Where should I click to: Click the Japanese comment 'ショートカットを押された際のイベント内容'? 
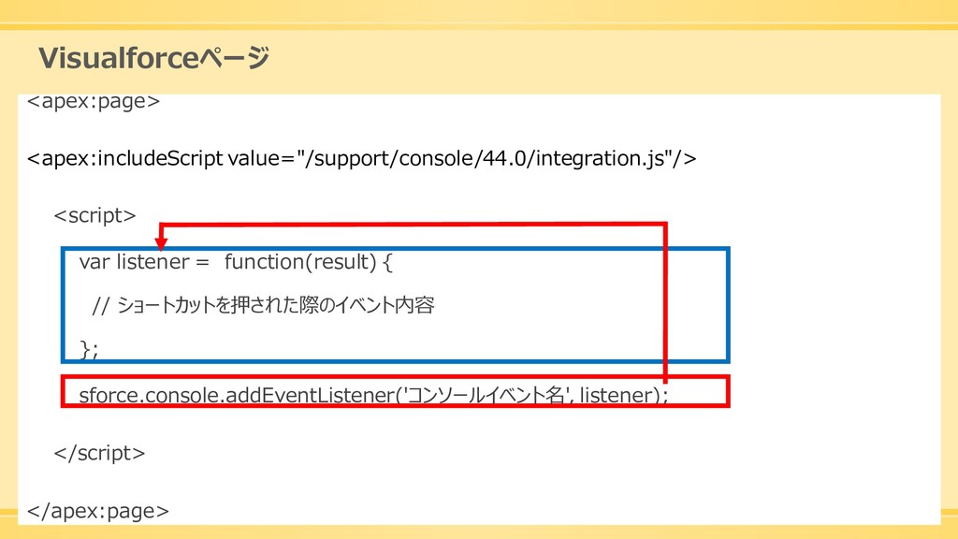coord(263,305)
